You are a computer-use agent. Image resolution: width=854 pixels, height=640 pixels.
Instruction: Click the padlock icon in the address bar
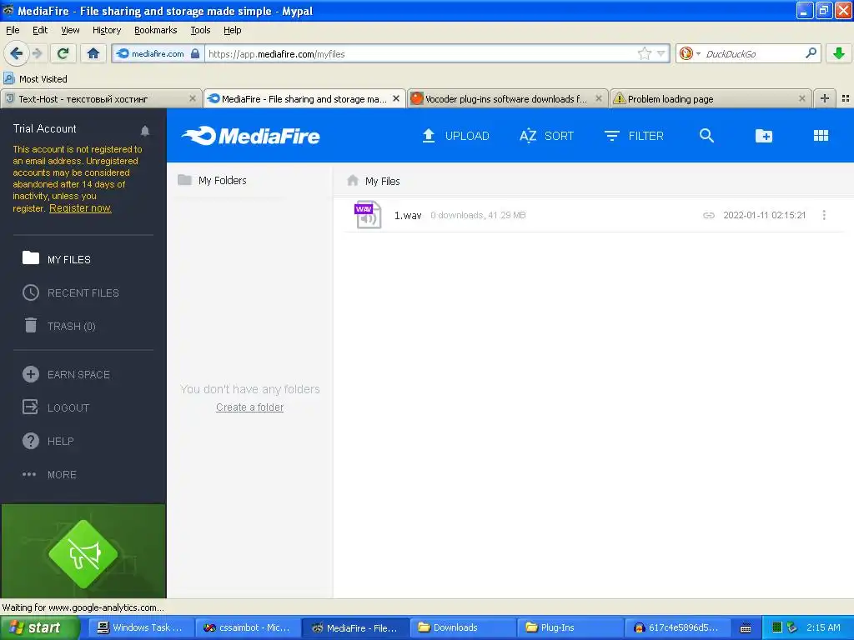(x=195, y=53)
